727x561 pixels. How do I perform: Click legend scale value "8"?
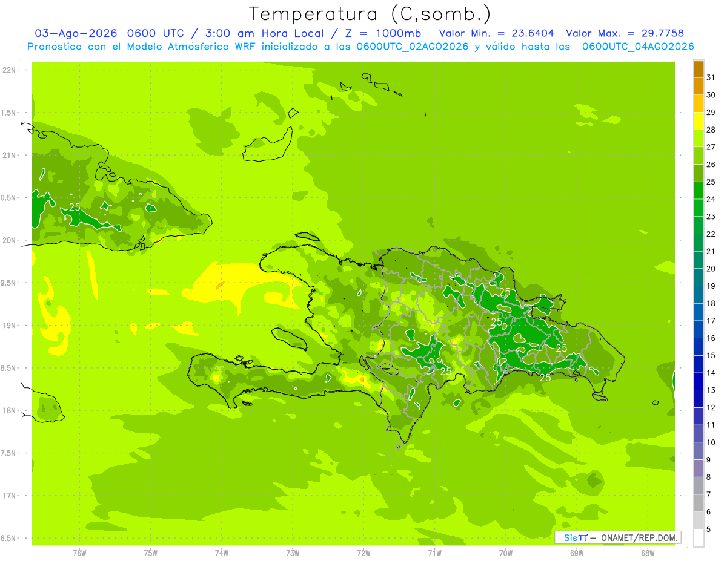tap(709, 477)
